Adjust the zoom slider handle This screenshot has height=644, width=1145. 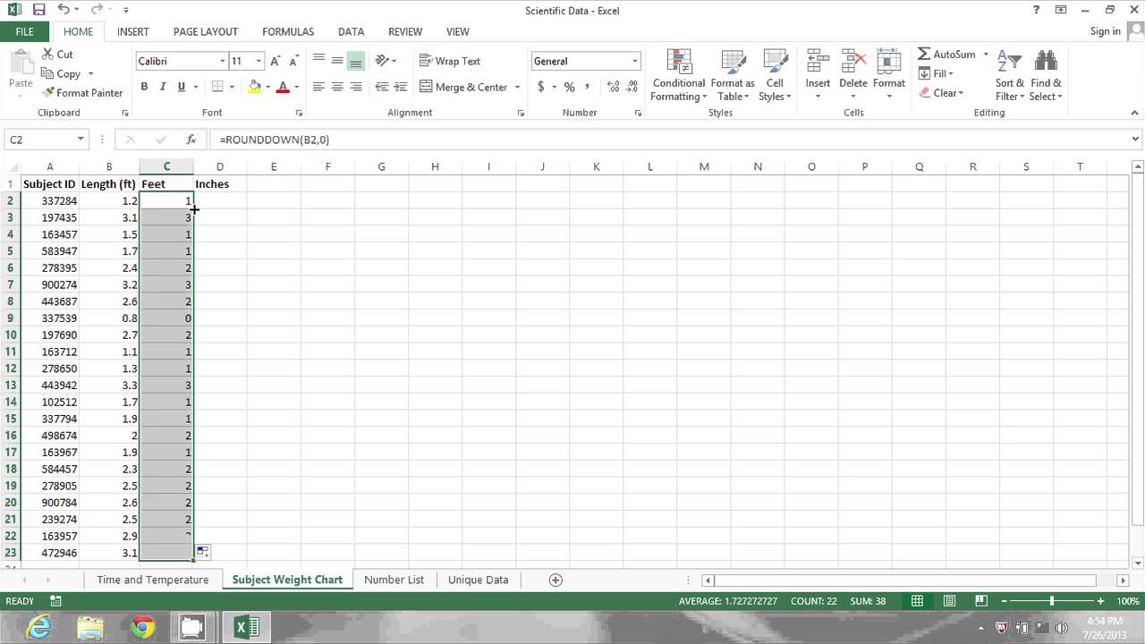coord(1052,601)
